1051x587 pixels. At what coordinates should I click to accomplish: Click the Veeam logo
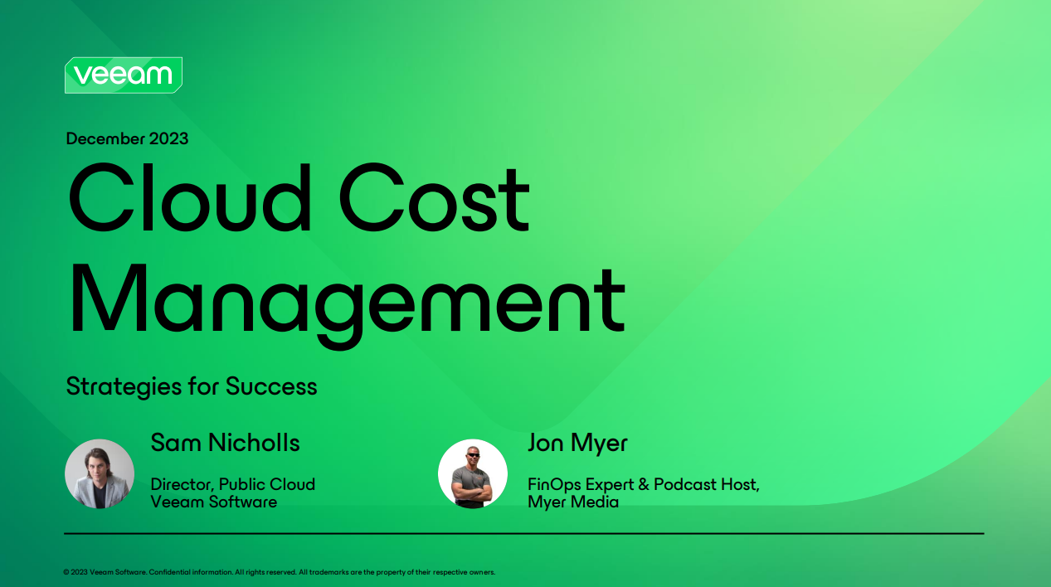coord(123,75)
